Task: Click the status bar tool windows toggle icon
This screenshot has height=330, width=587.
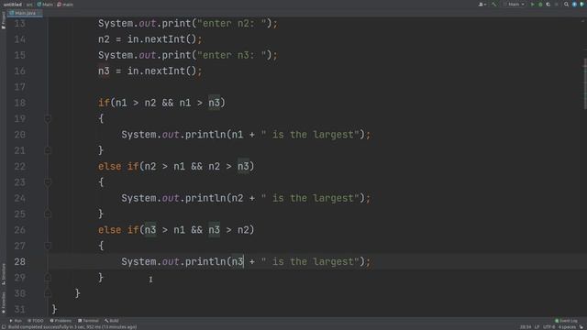Action: tap(4, 327)
